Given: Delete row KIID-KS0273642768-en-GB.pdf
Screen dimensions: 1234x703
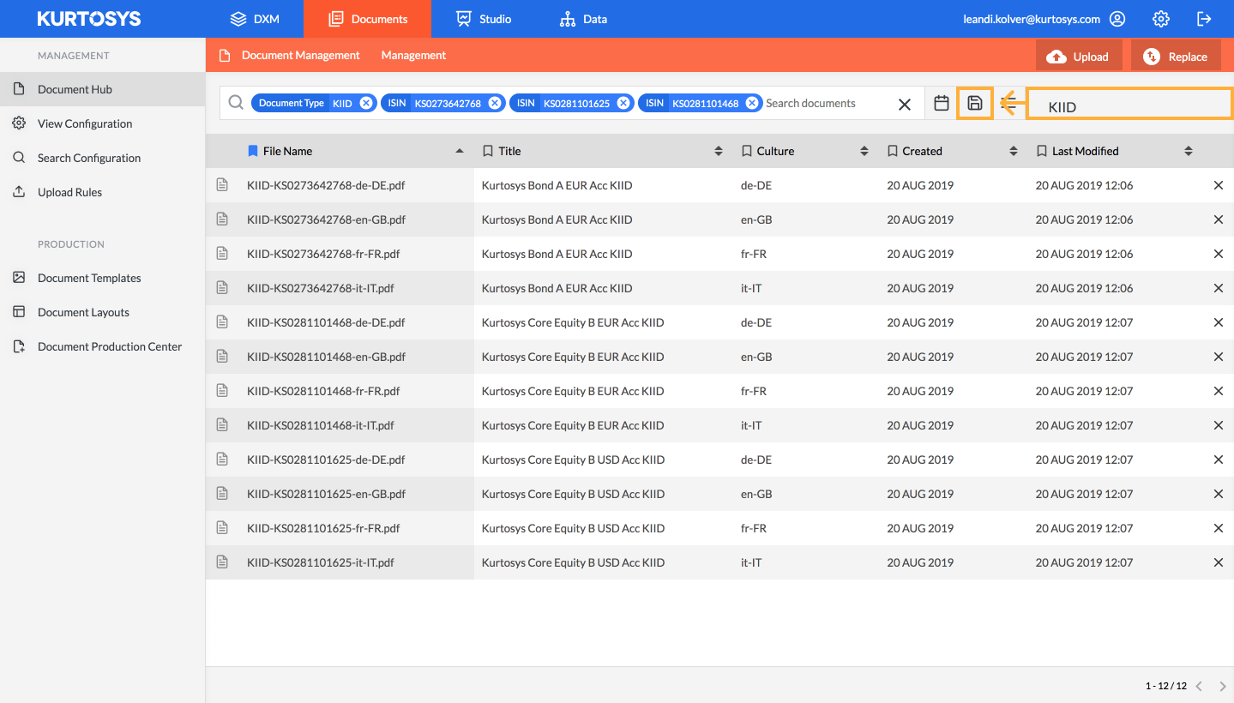Looking at the screenshot, I should [1219, 219].
